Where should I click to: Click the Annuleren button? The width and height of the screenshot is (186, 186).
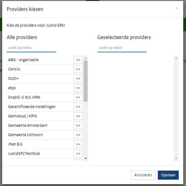(x=143, y=175)
